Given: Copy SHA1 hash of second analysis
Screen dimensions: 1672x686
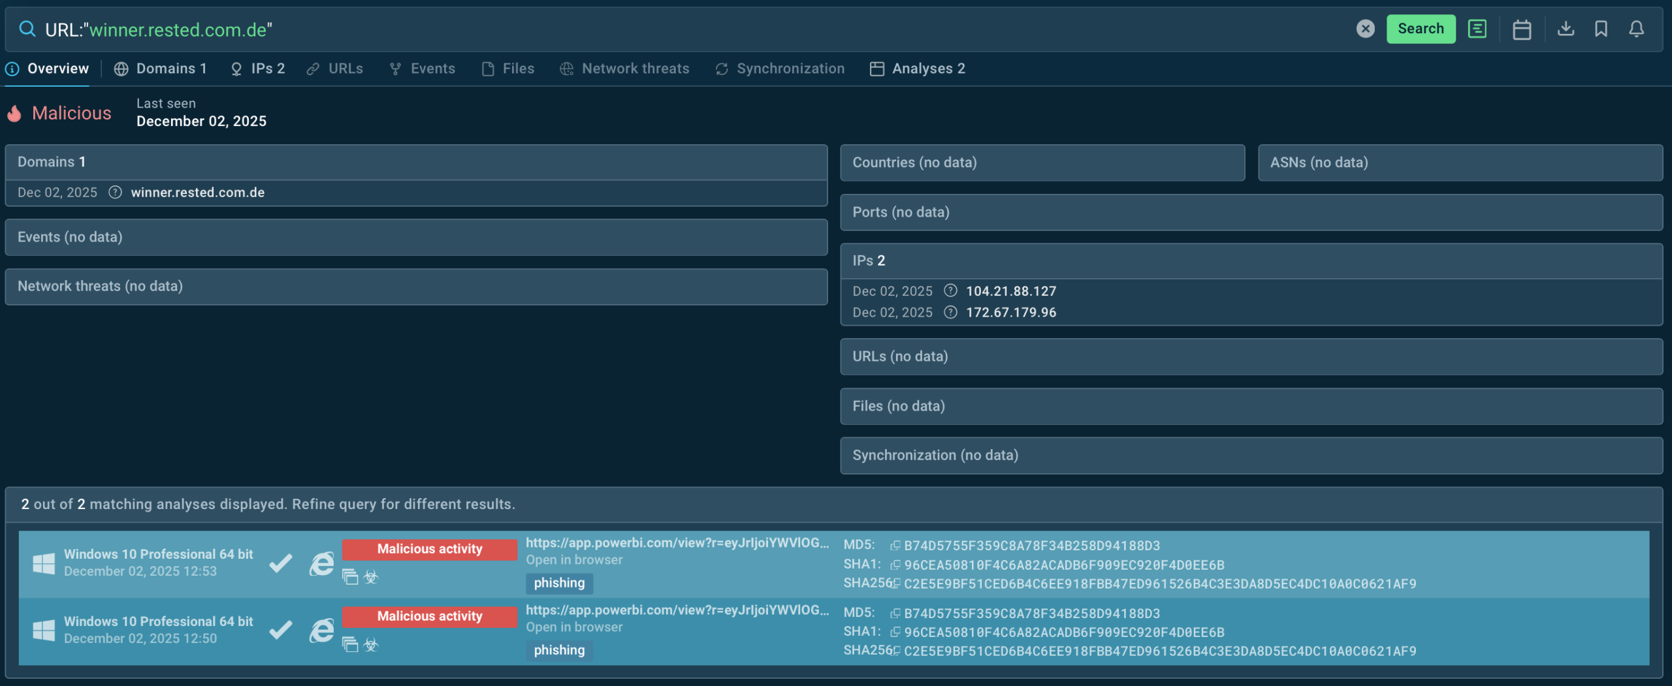Looking at the screenshot, I should [x=895, y=632].
